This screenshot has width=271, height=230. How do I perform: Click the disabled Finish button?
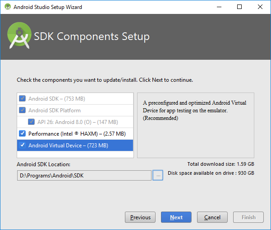coord(248,217)
